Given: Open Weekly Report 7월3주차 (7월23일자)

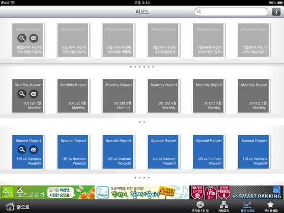Looking at the screenshot, I should 253,40.
